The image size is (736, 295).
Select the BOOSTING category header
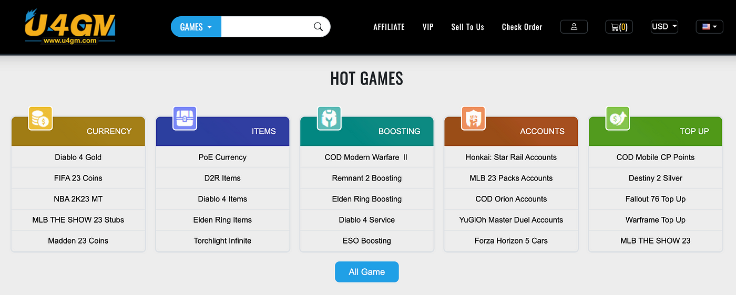(x=367, y=131)
